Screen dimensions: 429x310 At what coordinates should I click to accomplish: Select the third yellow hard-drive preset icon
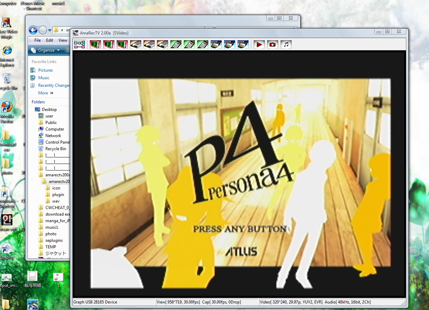163,44
